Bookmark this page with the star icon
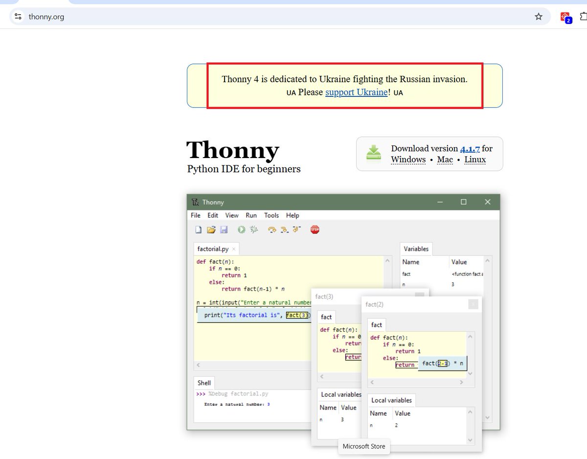The width and height of the screenshot is (587, 459). pyautogui.click(x=539, y=17)
